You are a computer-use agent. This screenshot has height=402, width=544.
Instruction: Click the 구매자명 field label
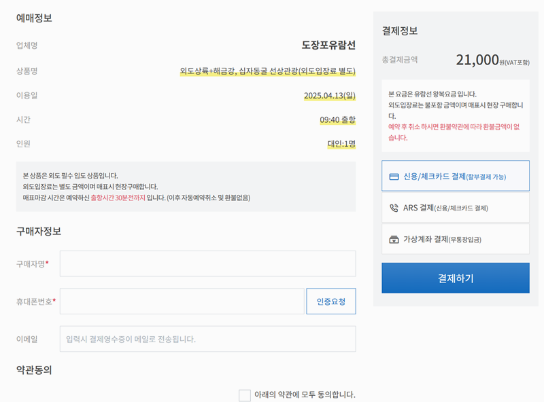coord(32,264)
